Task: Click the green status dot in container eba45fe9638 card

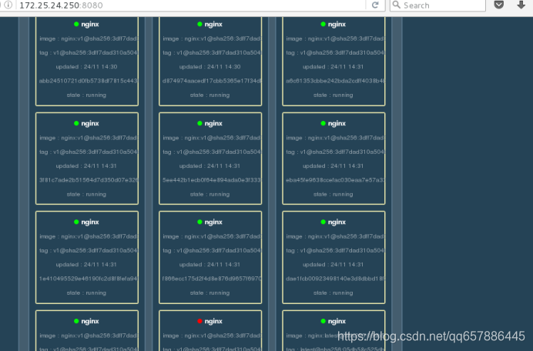Action: [323, 123]
